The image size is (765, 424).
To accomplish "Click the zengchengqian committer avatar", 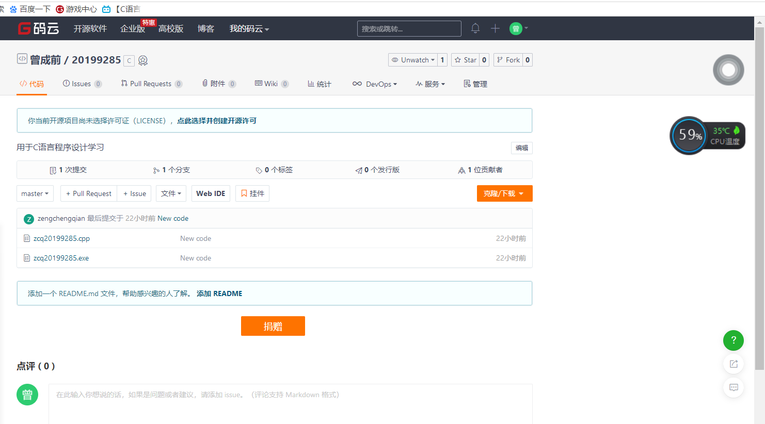I will click(x=29, y=219).
